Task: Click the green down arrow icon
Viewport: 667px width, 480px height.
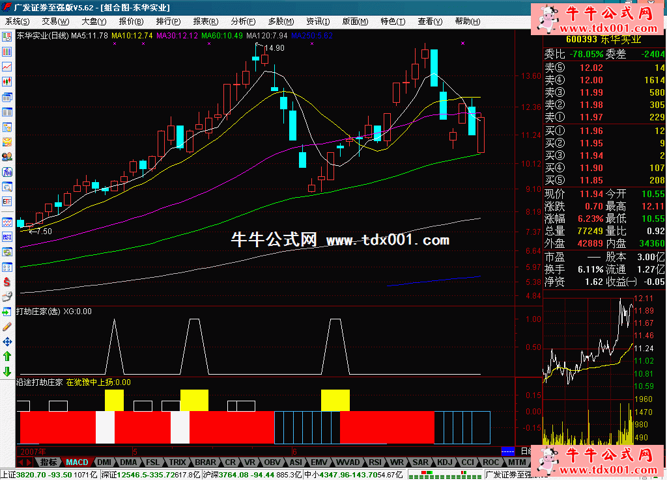Action: click(x=7, y=371)
